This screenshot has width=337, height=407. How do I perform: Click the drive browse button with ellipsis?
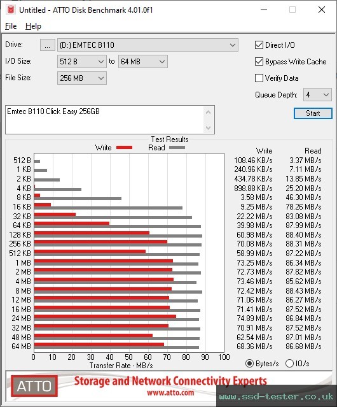[48, 45]
